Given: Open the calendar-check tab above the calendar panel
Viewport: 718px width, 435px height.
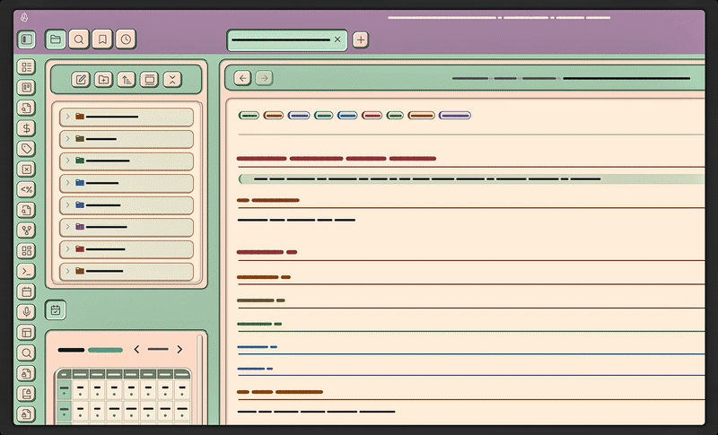Looking at the screenshot, I should (x=56, y=310).
